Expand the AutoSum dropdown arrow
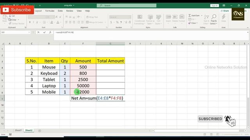This screenshot has width=250, height=140. click(x=202, y=16)
